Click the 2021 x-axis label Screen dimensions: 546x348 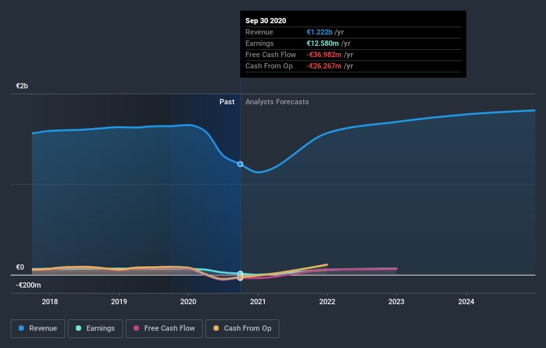tap(258, 302)
